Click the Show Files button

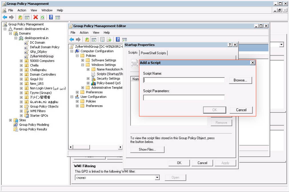147,149
